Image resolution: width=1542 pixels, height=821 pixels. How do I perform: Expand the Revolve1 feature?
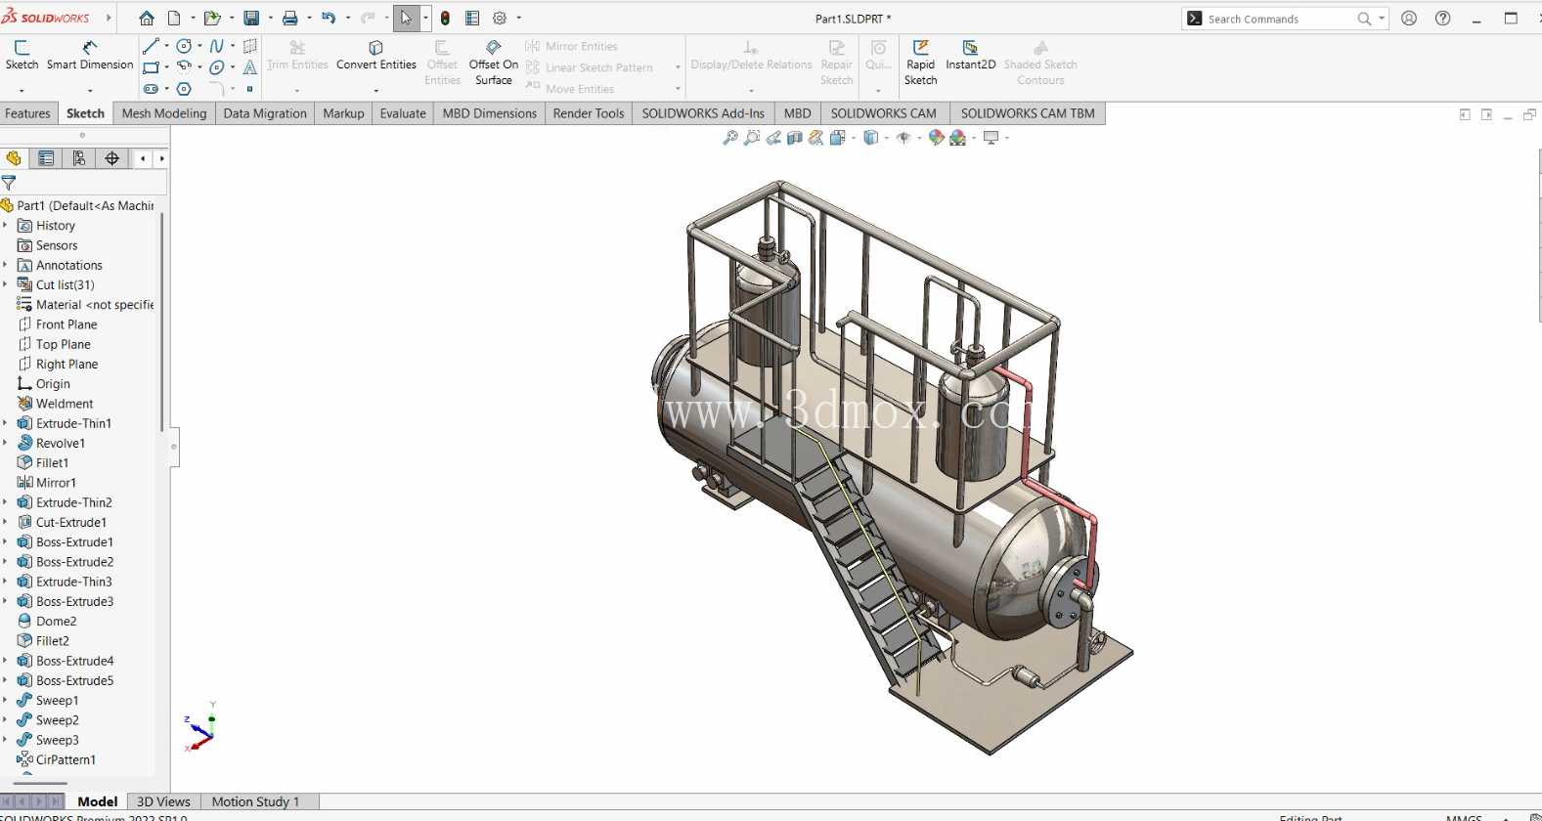5,443
